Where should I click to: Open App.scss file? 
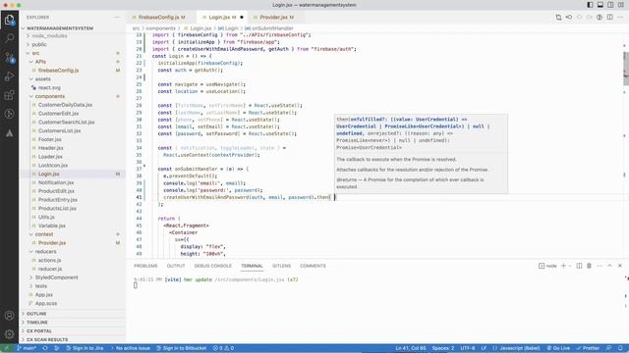tap(46, 303)
